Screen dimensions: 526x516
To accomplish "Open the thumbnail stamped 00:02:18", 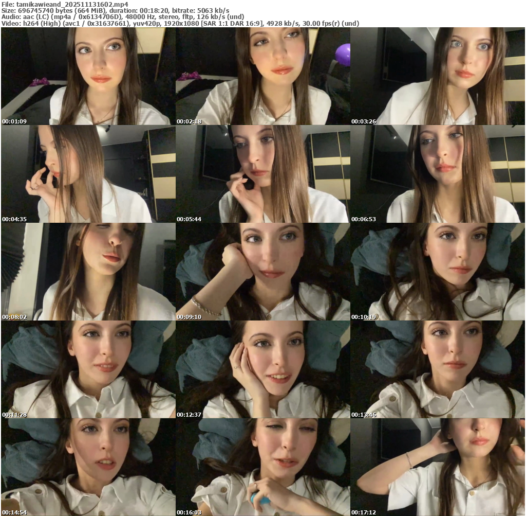I will (263, 76).
